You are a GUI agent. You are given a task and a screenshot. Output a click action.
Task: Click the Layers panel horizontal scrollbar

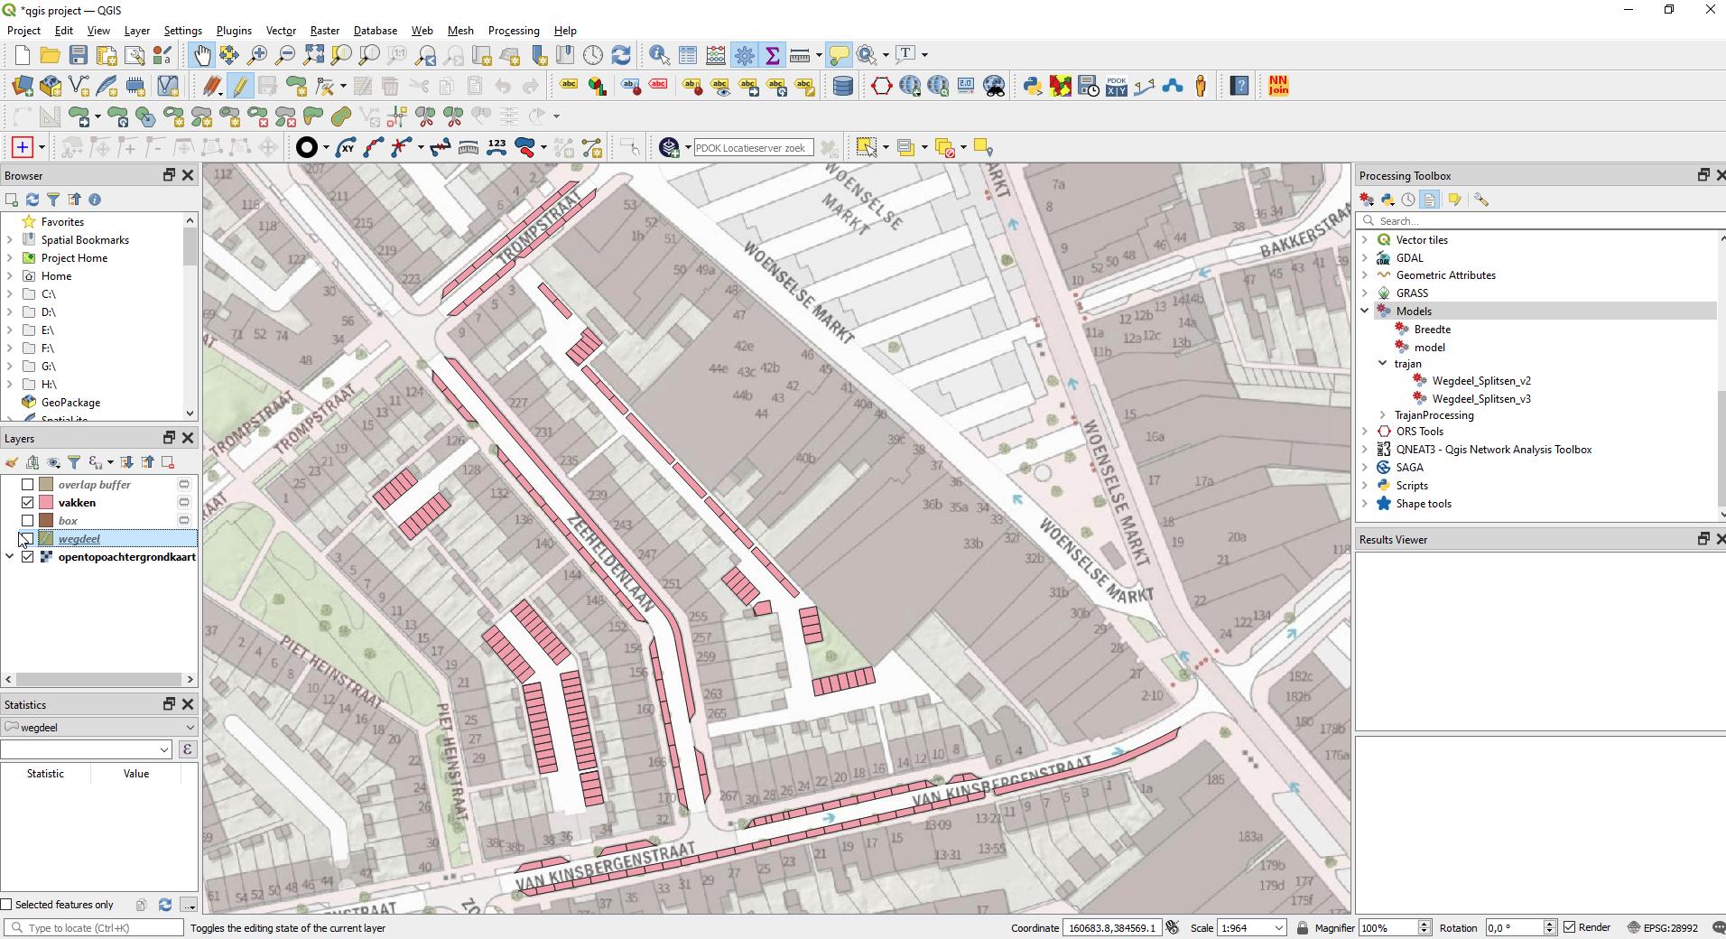(x=99, y=680)
